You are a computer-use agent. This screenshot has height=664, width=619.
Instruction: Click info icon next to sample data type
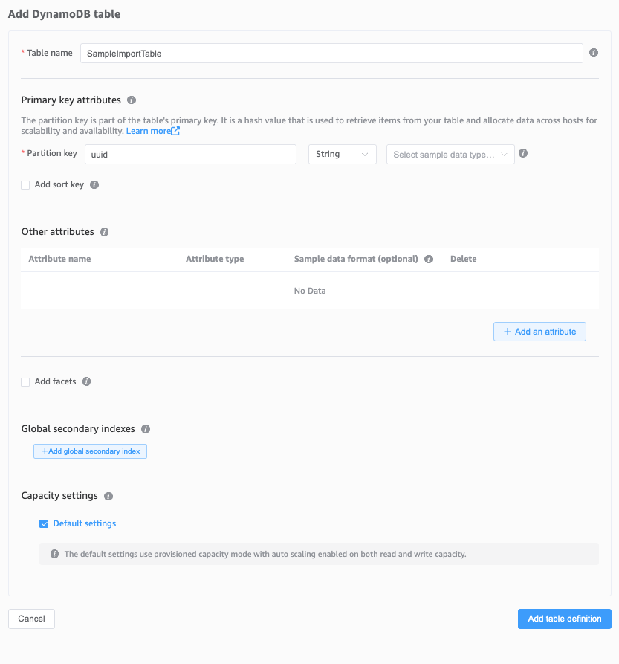coord(523,154)
